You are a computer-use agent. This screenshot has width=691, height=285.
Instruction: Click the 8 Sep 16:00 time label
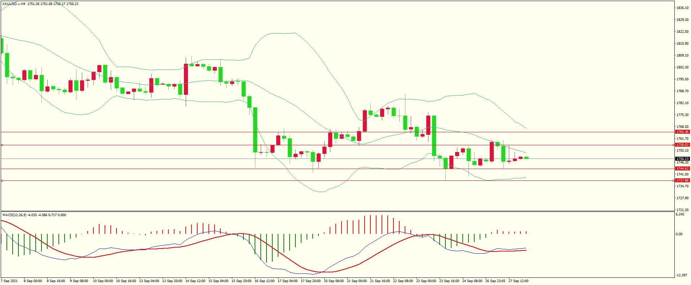[56, 281]
